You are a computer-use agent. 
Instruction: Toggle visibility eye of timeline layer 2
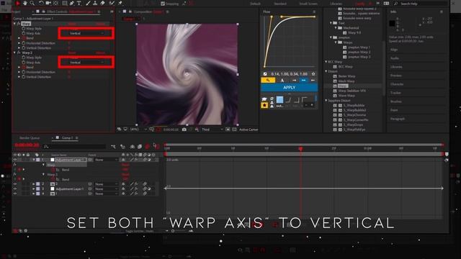[14, 184]
